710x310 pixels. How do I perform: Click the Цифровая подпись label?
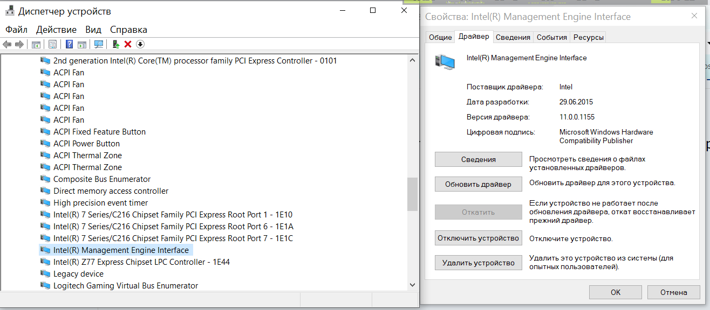click(x=501, y=132)
